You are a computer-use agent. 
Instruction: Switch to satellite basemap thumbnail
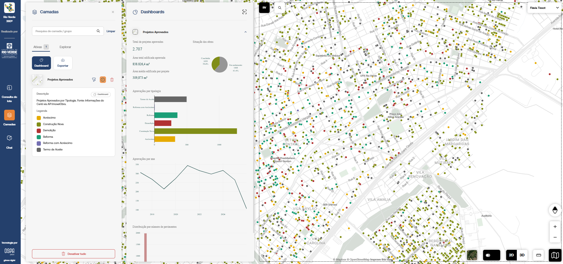click(x=472, y=255)
